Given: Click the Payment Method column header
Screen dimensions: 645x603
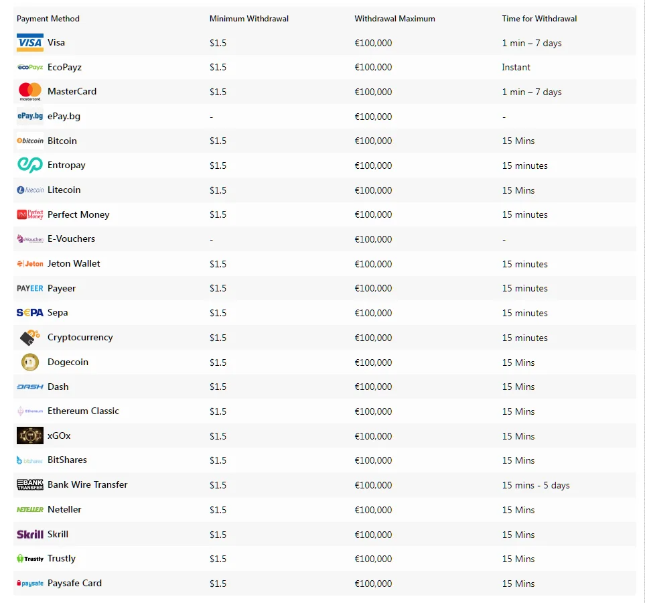Looking at the screenshot, I should [48, 19].
